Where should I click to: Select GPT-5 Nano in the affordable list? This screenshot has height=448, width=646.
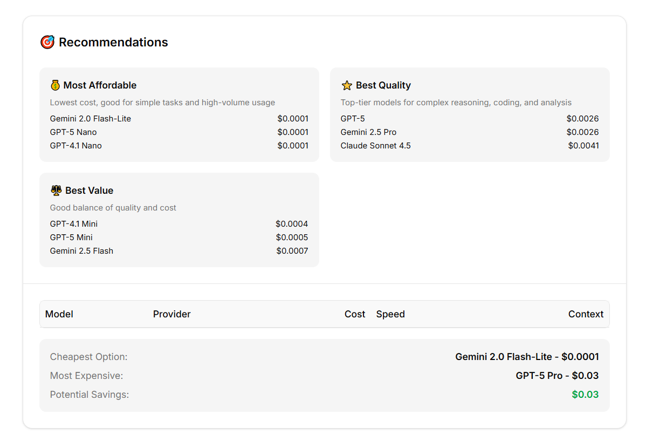[73, 132]
